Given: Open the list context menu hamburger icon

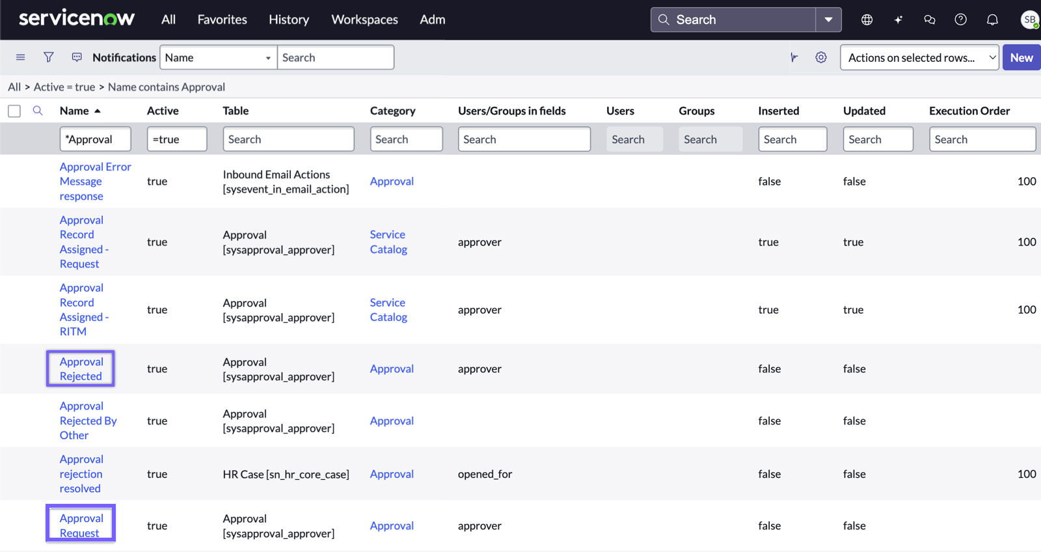Looking at the screenshot, I should coord(20,57).
